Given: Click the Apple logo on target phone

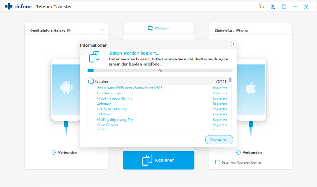Looking at the screenshot, I should tap(251, 88).
